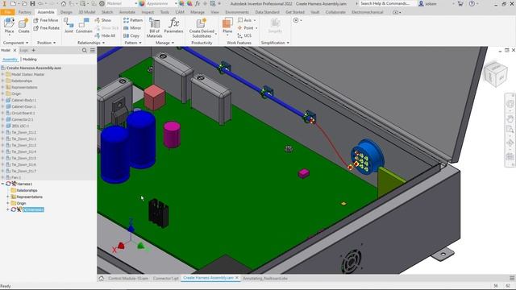Click Show relationships button

point(103,20)
